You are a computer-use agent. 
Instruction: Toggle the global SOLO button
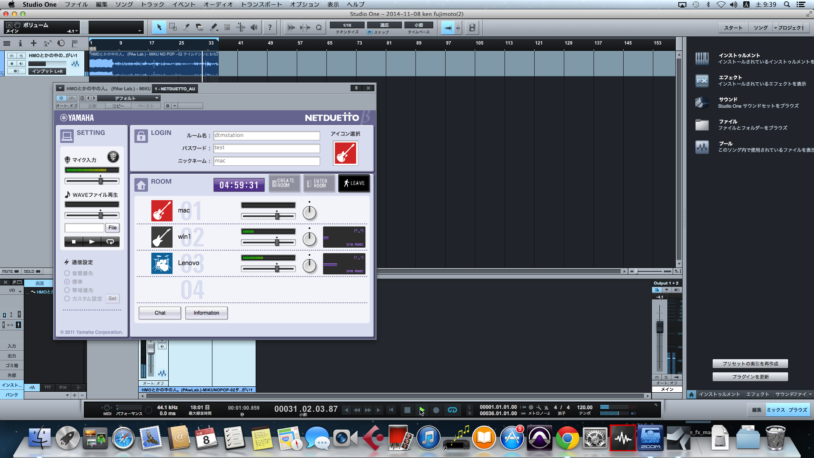(x=32, y=271)
